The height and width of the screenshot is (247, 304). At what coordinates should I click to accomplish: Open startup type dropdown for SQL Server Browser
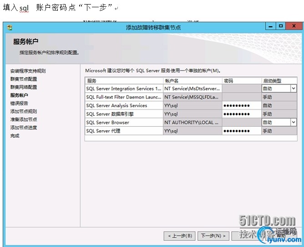pos(294,122)
